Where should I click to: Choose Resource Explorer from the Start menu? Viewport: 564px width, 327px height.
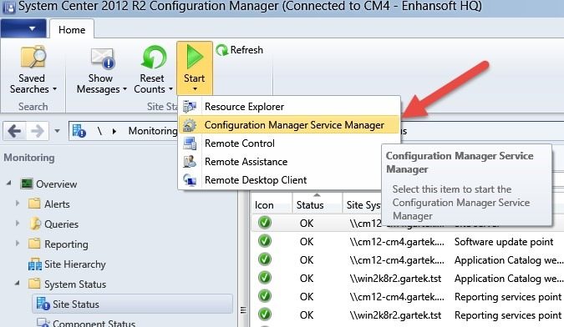coord(289,107)
